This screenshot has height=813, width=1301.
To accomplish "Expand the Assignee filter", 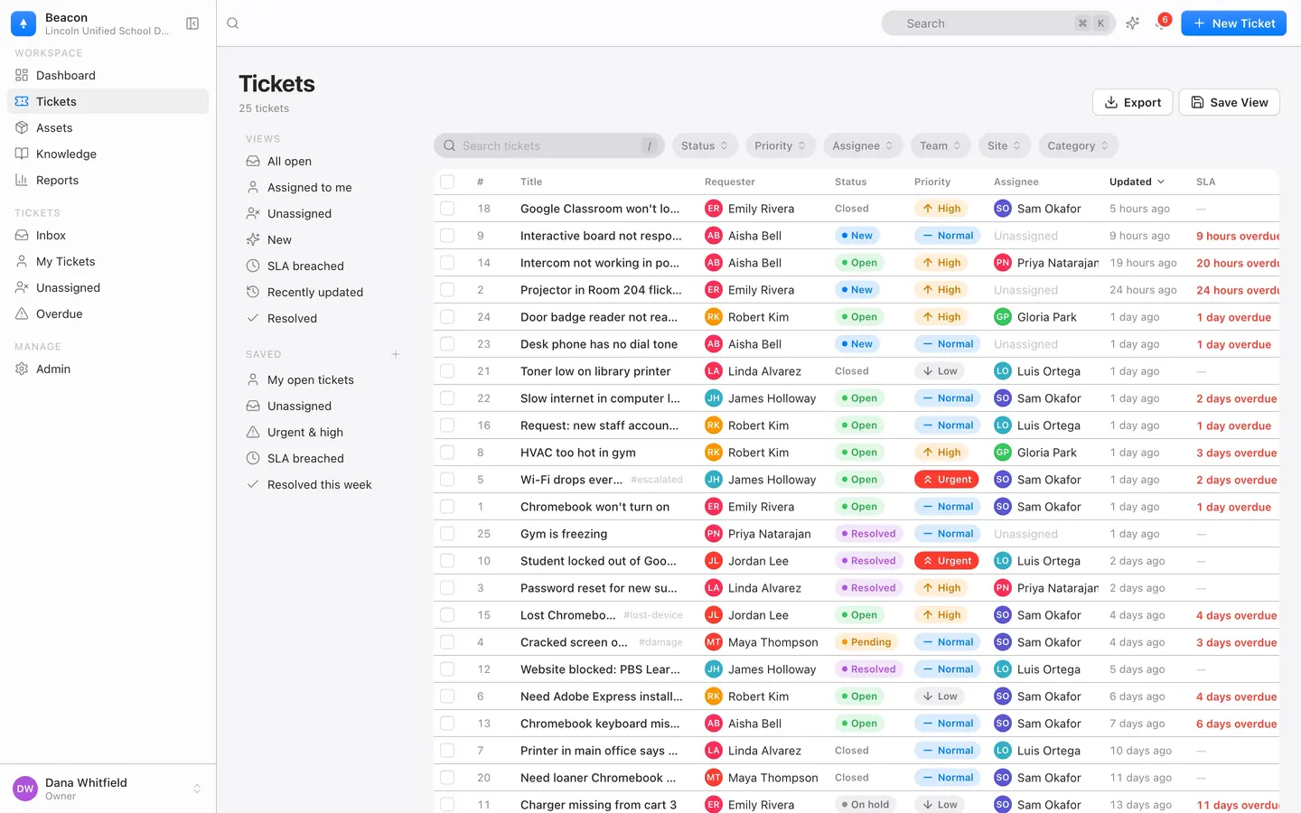I will pos(863,145).
